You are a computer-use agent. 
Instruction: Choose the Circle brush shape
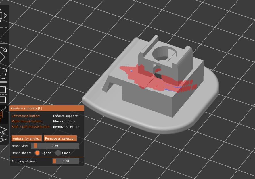pos(58,153)
